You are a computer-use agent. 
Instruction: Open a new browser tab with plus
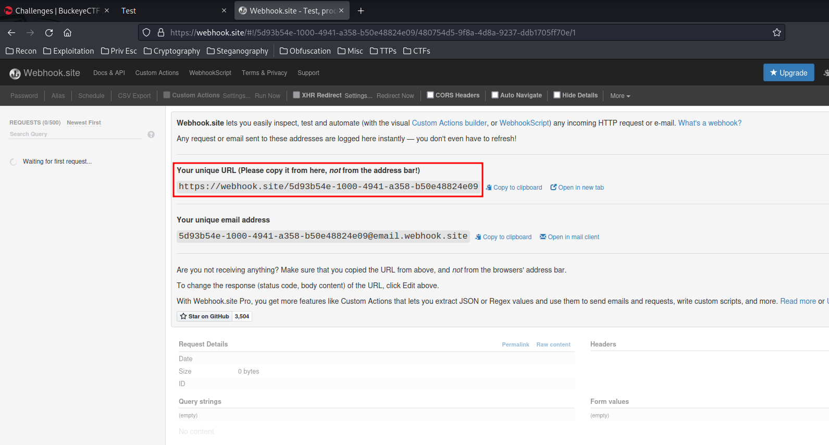tap(361, 10)
